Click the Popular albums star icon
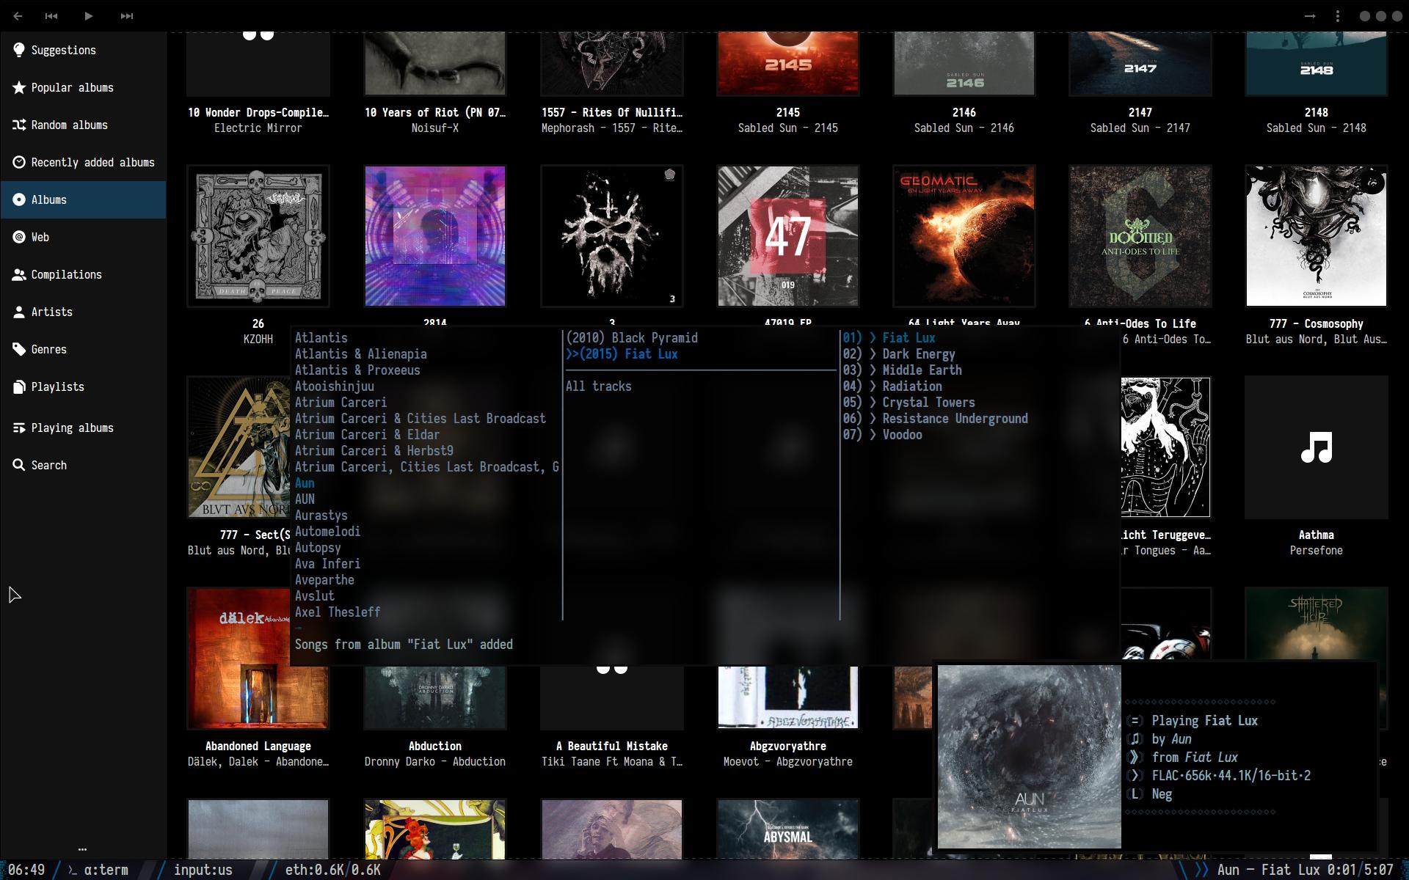Viewport: 1409px width, 880px height. click(x=19, y=87)
